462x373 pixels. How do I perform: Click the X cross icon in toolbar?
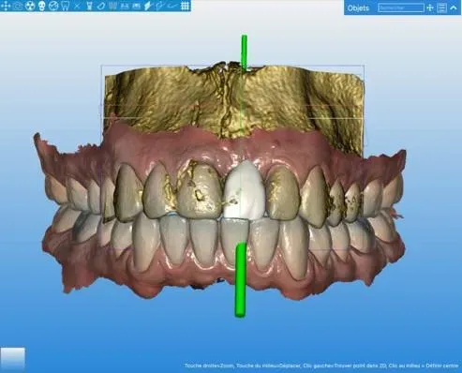point(77,6)
